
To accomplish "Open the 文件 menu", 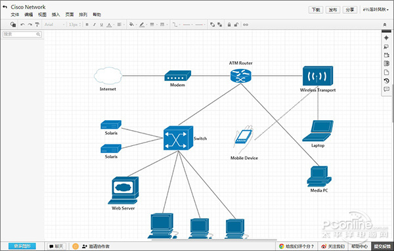I will (14, 14).
